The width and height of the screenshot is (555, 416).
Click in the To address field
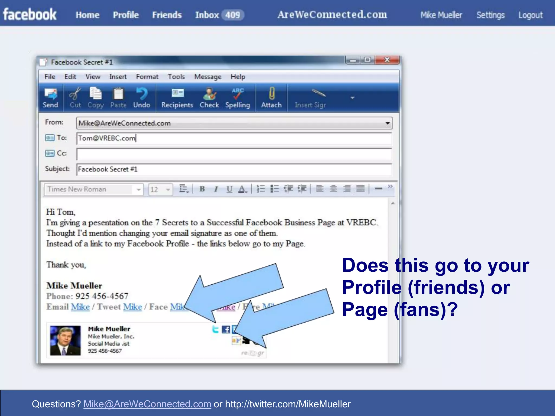click(x=234, y=138)
